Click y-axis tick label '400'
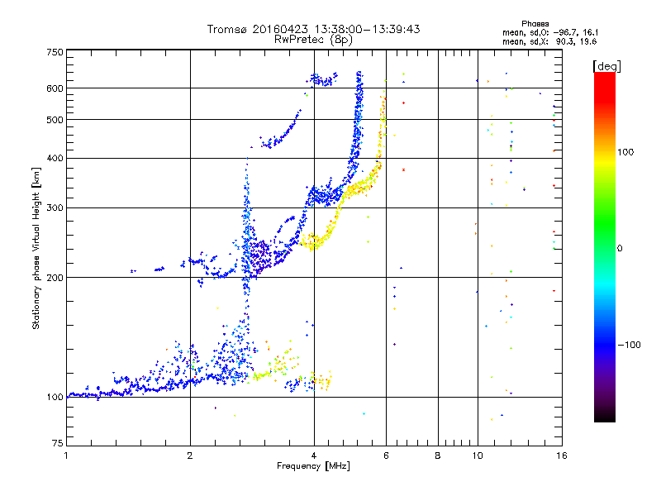Viewport: 661px width, 496px height. 55,159
